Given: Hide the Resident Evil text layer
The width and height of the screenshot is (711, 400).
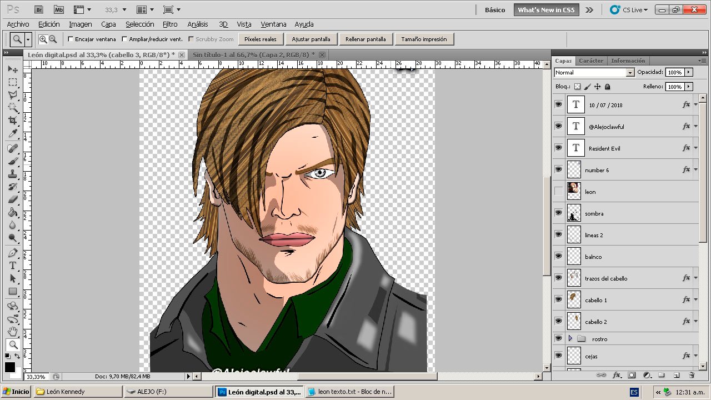Looking at the screenshot, I should click(x=558, y=148).
